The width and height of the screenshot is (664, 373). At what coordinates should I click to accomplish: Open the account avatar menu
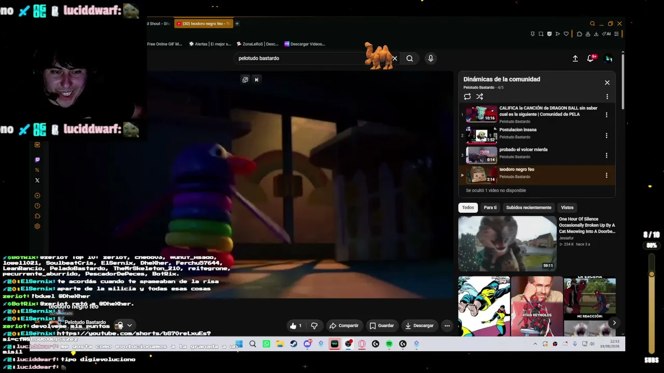608,59
